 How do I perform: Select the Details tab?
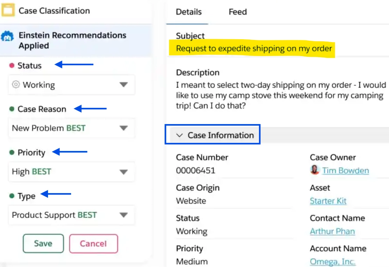(188, 12)
